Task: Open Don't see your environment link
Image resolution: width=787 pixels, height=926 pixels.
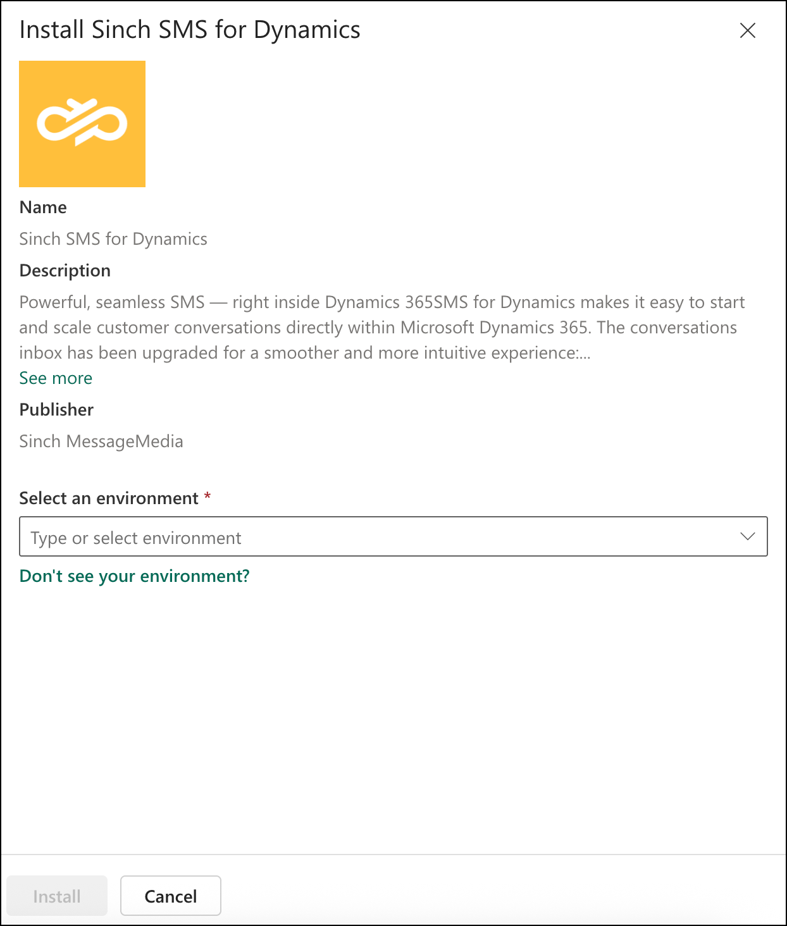Action: point(133,576)
